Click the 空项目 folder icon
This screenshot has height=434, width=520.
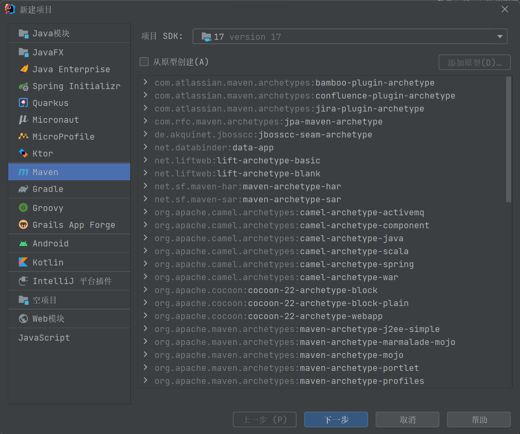(x=23, y=300)
